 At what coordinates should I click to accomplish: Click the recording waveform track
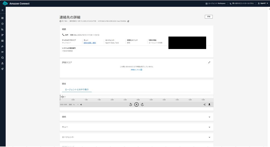point(137,97)
